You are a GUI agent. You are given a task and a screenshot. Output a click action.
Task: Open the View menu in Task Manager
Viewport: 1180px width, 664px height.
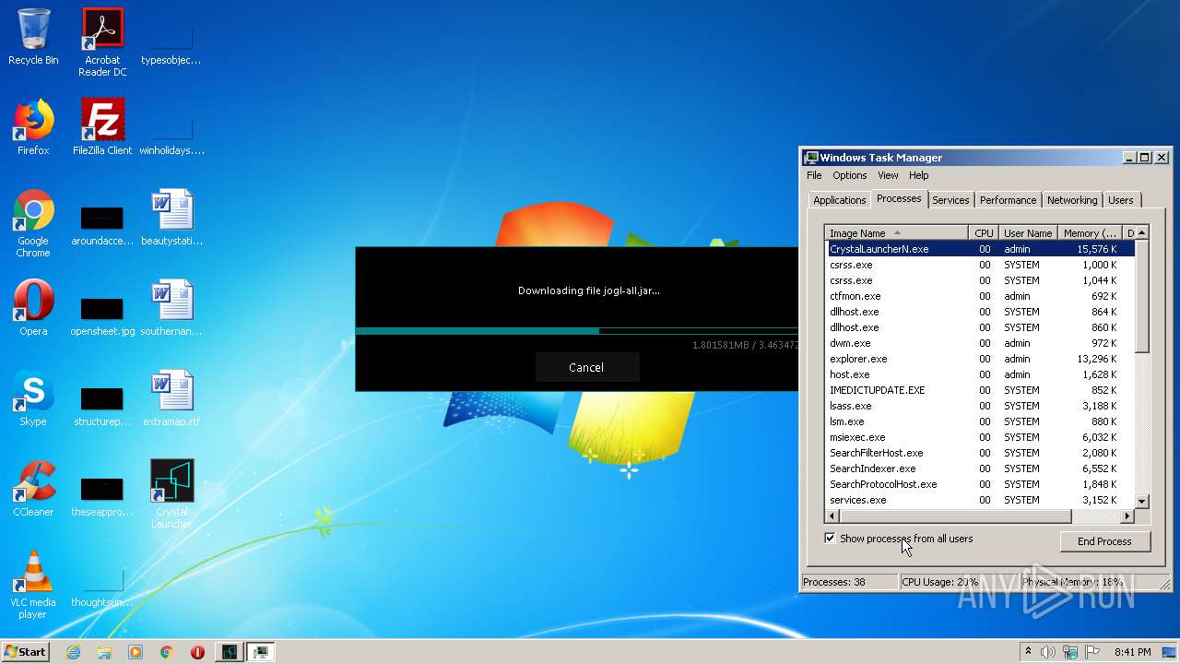tap(888, 175)
